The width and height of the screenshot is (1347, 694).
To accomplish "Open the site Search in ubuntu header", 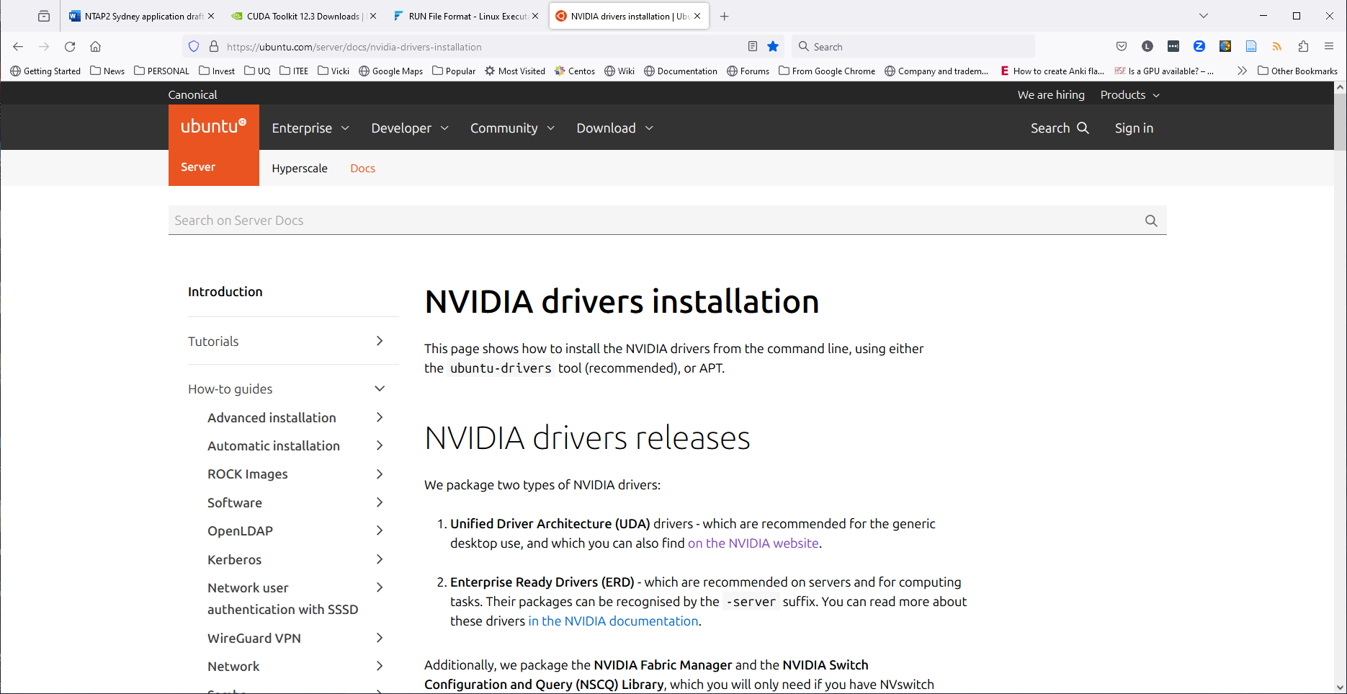I will click(x=1060, y=128).
